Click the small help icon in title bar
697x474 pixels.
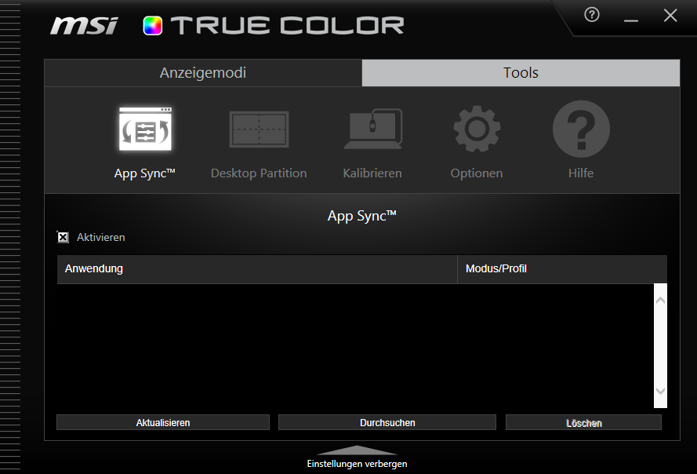pos(592,15)
